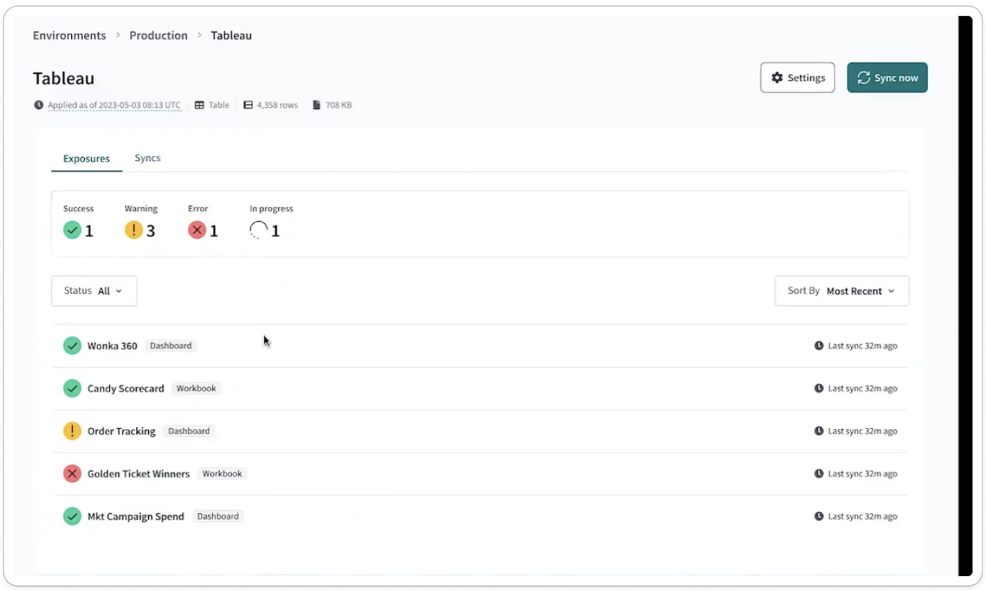
Task: Expand the Production breadcrumb menu
Action: [158, 35]
